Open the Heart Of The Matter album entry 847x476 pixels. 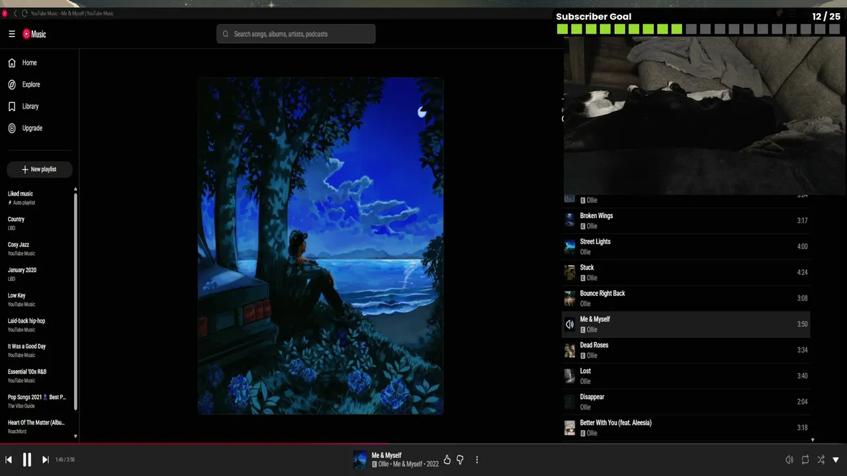37,426
